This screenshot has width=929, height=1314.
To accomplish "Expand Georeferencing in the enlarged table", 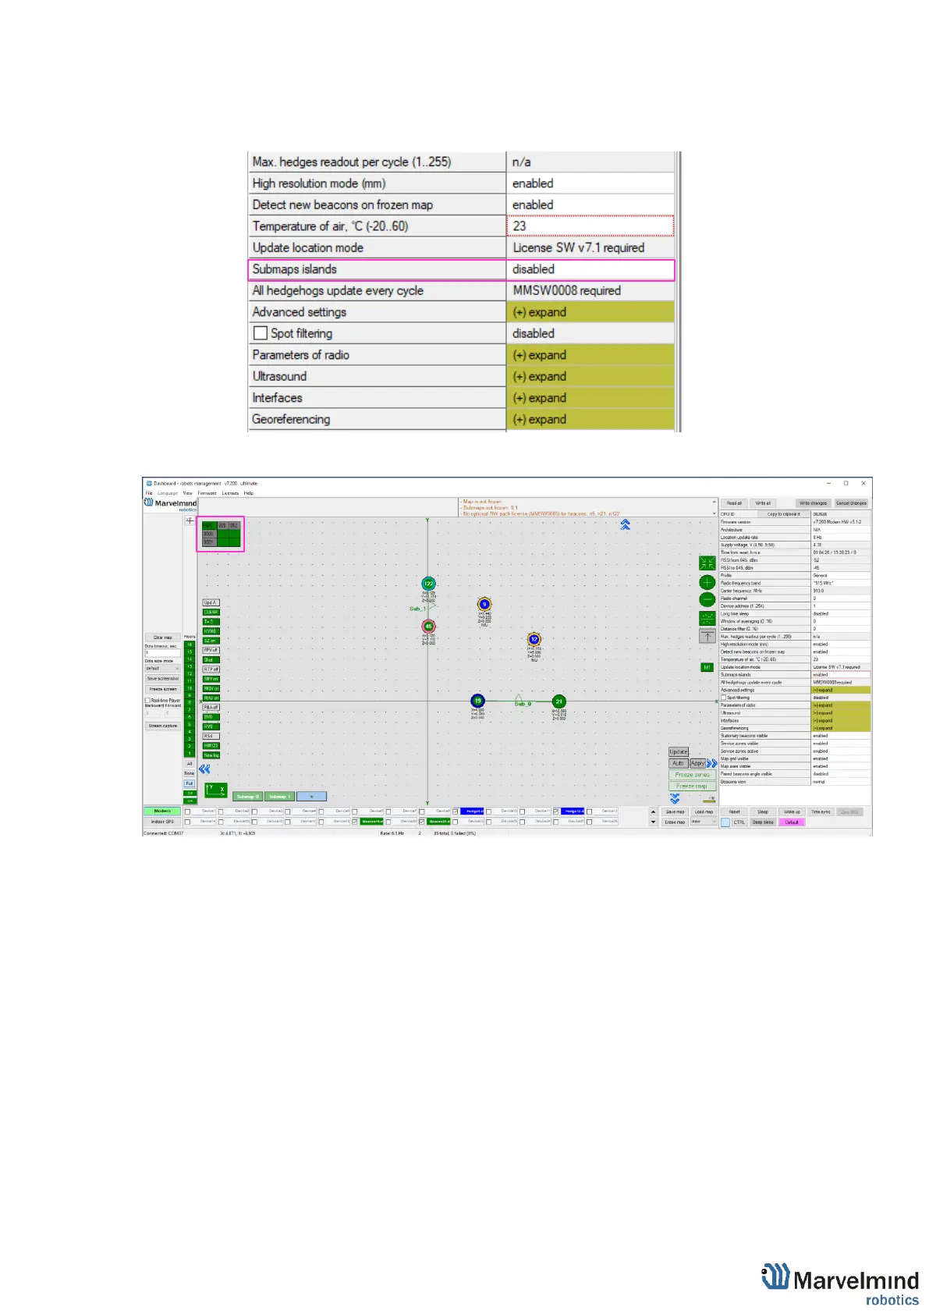I will [x=590, y=419].
